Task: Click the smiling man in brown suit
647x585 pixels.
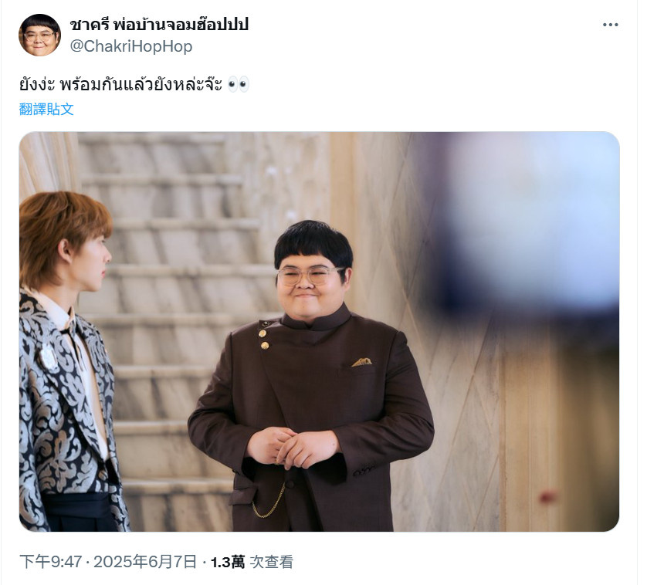Action: [x=311, y=377]
